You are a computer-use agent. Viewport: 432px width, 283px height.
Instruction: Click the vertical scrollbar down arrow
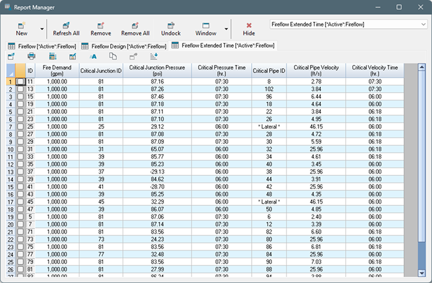421,272
